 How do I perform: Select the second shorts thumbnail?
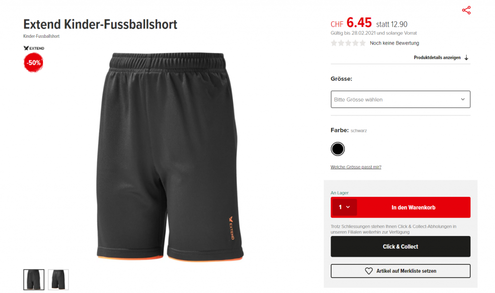point(58,279)
